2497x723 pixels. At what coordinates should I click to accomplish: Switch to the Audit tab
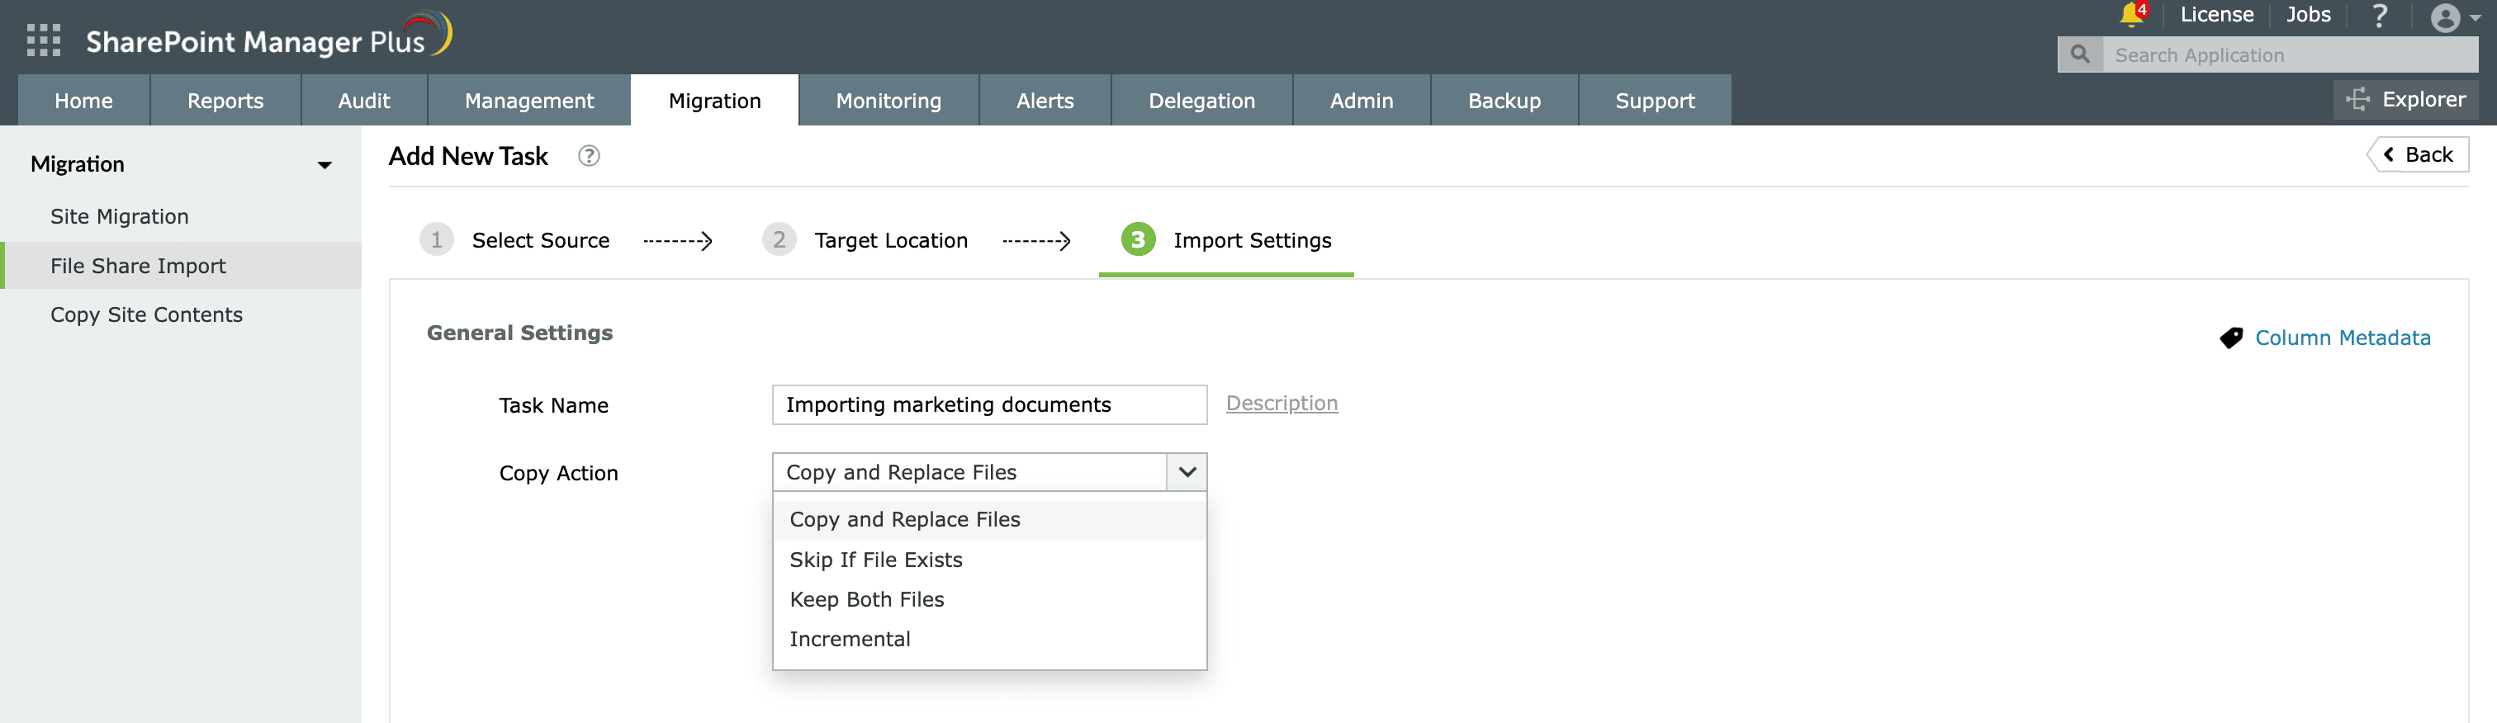363,100
